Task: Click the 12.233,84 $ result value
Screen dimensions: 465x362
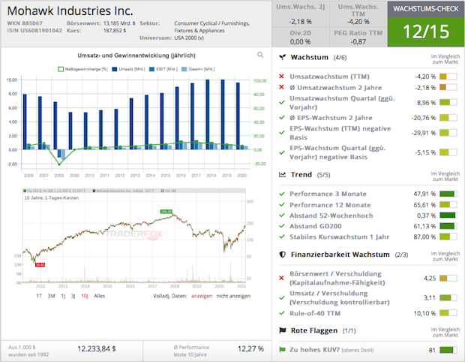Action: click(x=97, y=348)
